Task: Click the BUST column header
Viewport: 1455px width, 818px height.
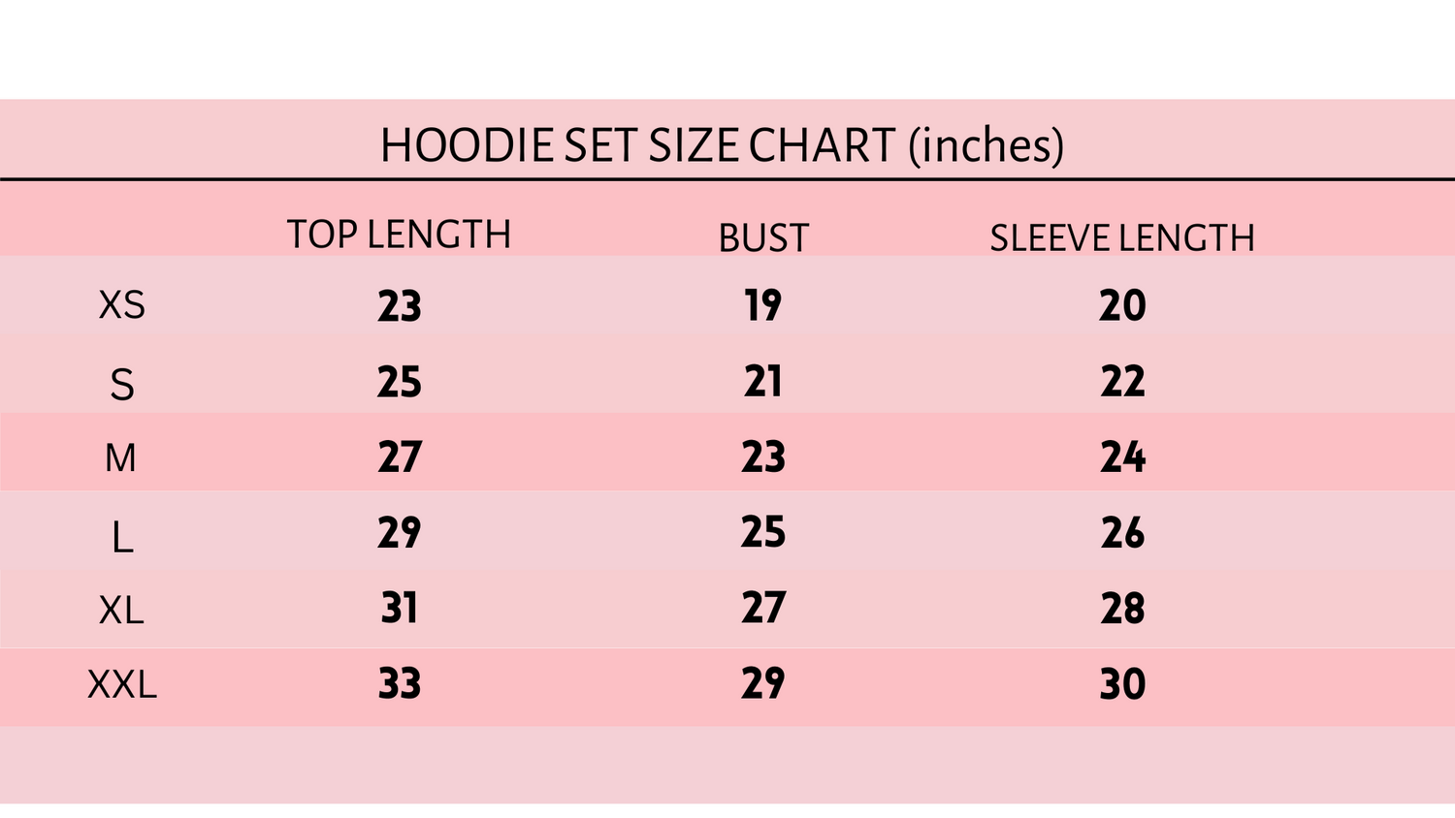Action: point(763,238)
